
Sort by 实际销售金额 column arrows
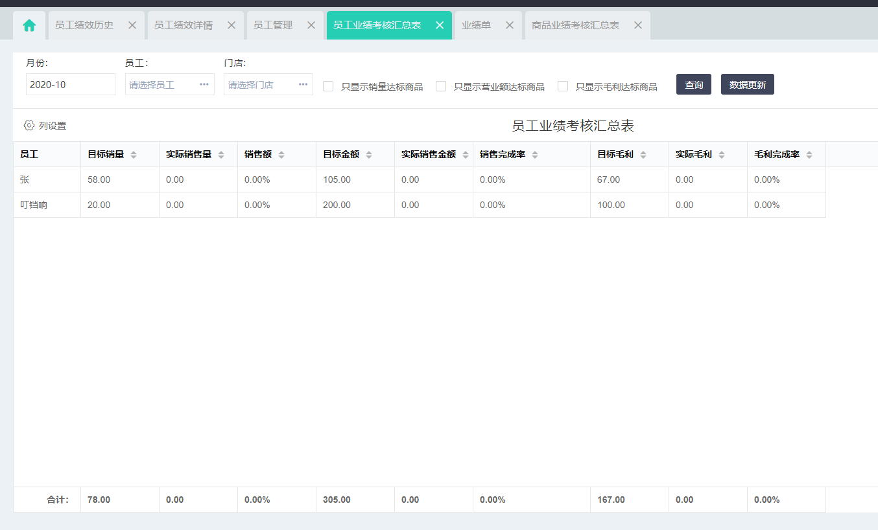coord(466,155)
